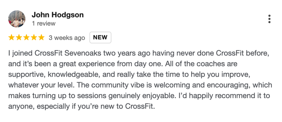Click the NEW badge
282x122 pixels.
[100, 37]
